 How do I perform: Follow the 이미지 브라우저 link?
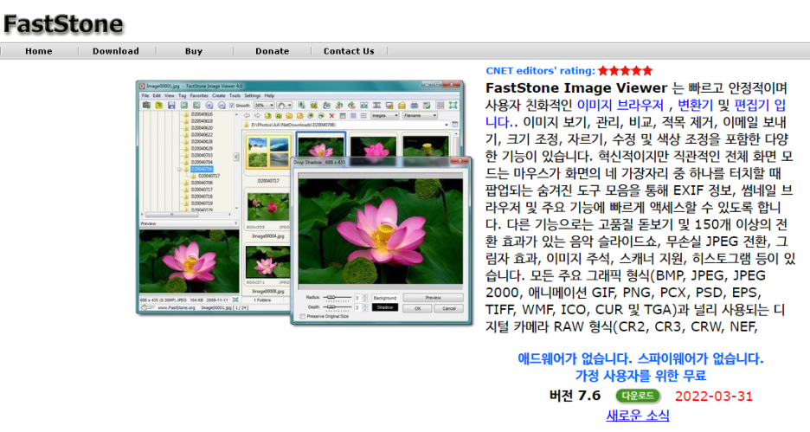[x=620, y=105]
